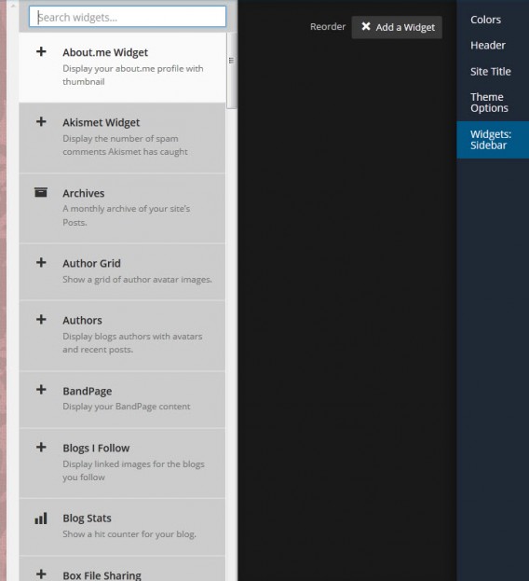Click the plus icon beside Blogs I Follow
The height and width of the screenshot is (581, 529).
(41, 447)
